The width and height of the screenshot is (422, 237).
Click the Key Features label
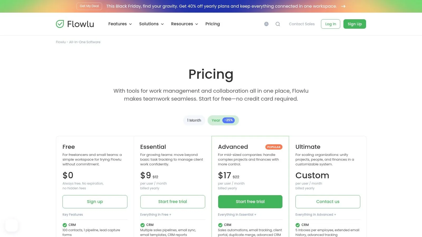pyautogui.click(x=73, y=215)
